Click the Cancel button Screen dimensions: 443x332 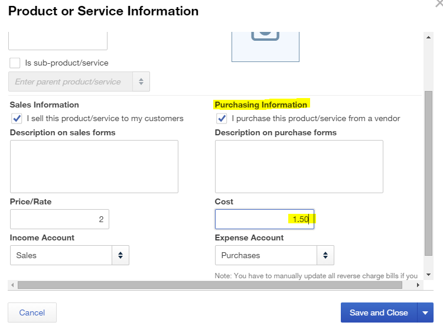32,313
